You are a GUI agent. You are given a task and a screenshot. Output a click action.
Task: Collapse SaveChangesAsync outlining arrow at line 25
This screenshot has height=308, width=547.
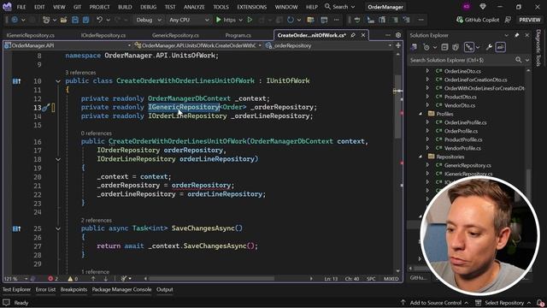click(x=58, y=228)
